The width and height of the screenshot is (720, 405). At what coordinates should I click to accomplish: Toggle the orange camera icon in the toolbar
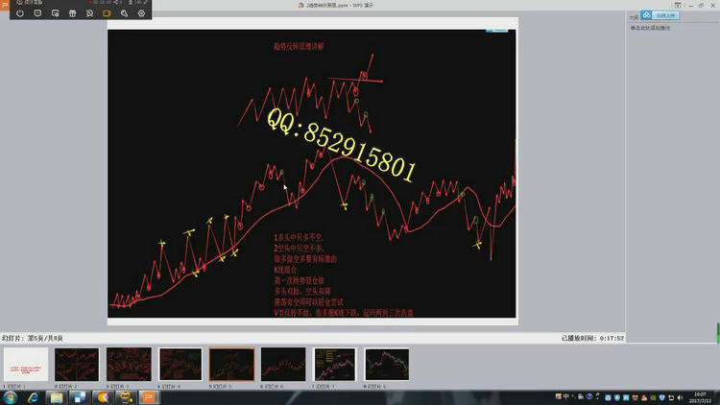click(x=107, y=14)
